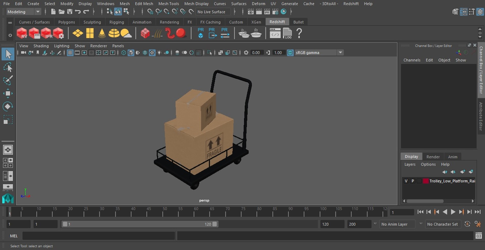Screen dimensions: 485x250
Task: Expand the shelf scroll down arrow
Action: [480, 37]
